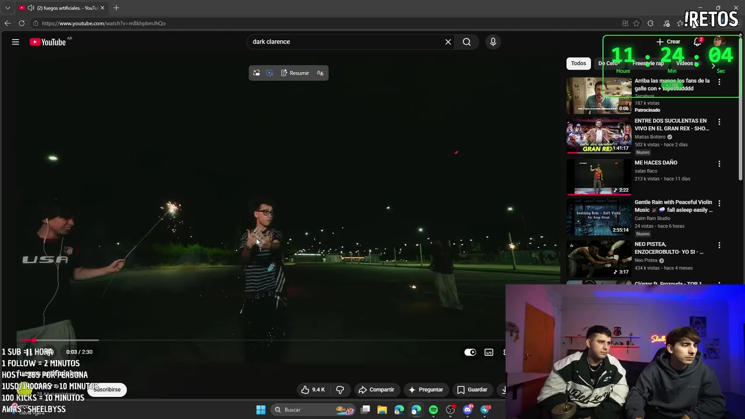Click the Suscribirse button

(107, 389)
